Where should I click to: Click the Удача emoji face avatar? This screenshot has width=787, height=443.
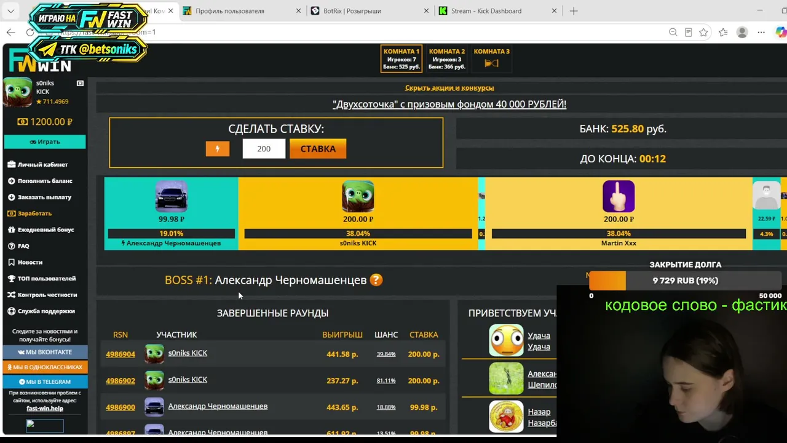click(x=506, y=340)
